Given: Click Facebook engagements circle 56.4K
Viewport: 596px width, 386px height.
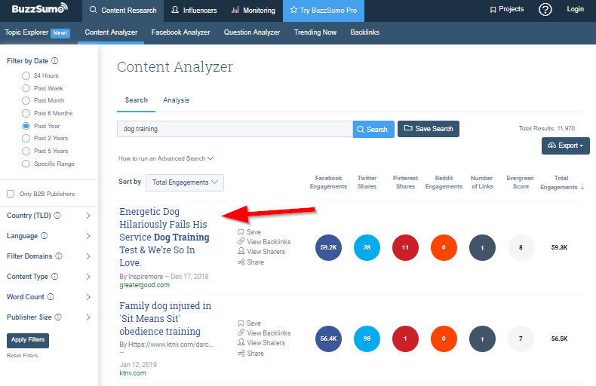Looking at the screenshot, I should (328, 339).
